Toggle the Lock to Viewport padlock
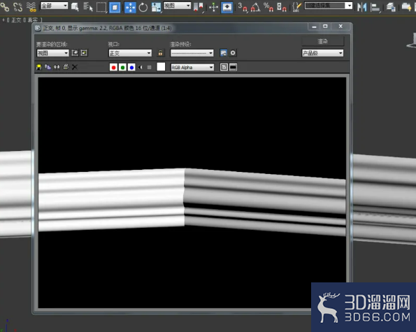 click(x=160, y=52)
